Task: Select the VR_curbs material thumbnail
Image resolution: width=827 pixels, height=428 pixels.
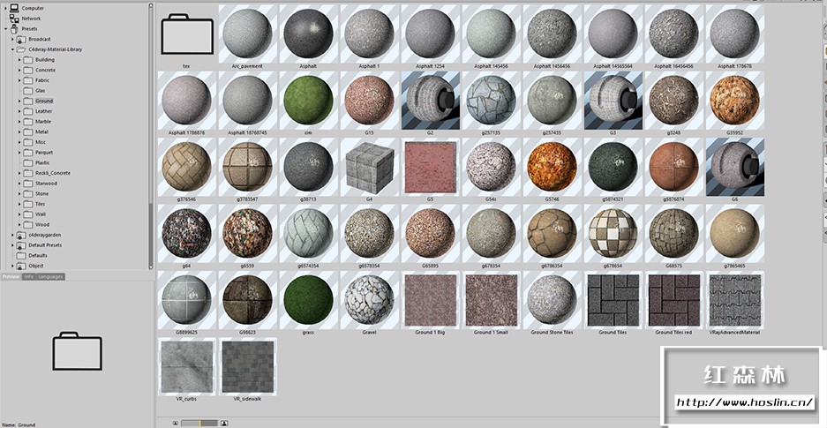Action: point(186,366)
